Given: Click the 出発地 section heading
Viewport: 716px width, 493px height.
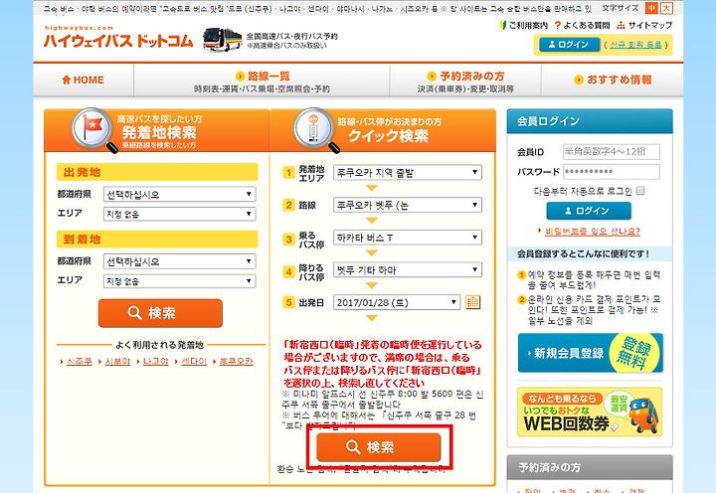Looking at the screenshot, I should coord(157,172).
